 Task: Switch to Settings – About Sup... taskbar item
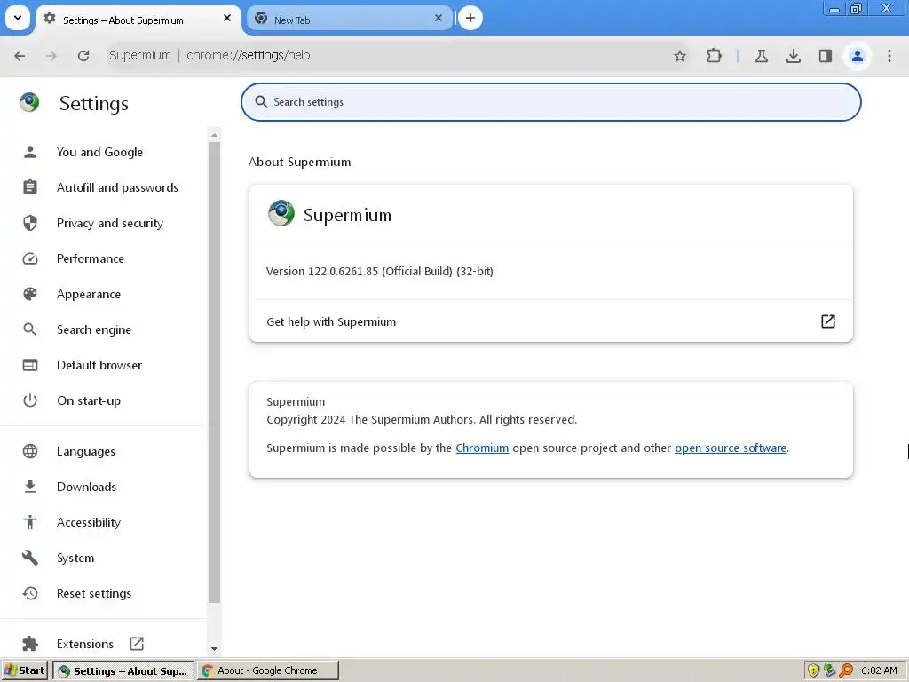[123, 670]
